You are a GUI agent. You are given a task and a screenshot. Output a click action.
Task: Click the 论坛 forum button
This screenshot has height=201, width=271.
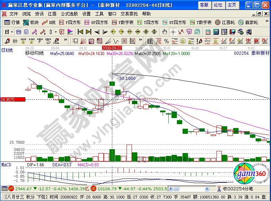point(218,5)
